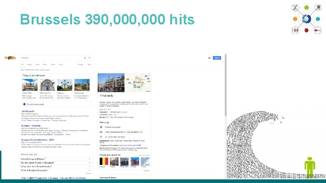Click the blue Sign in button
The image size is (326, 183).
(217, 58)
